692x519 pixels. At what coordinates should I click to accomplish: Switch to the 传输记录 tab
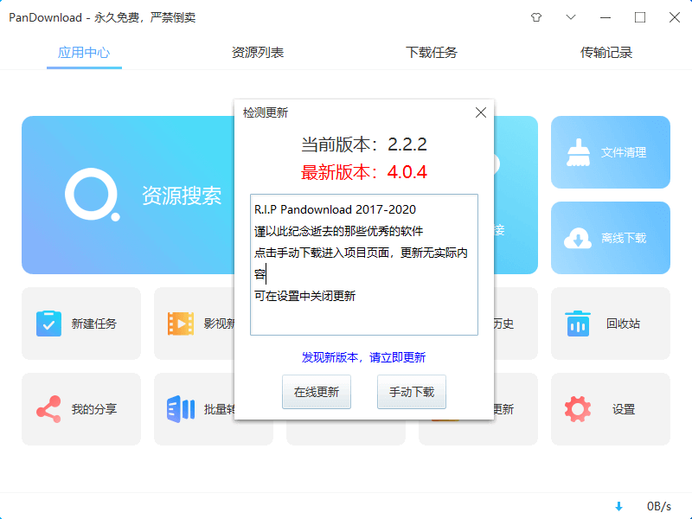tap(606, 53)
